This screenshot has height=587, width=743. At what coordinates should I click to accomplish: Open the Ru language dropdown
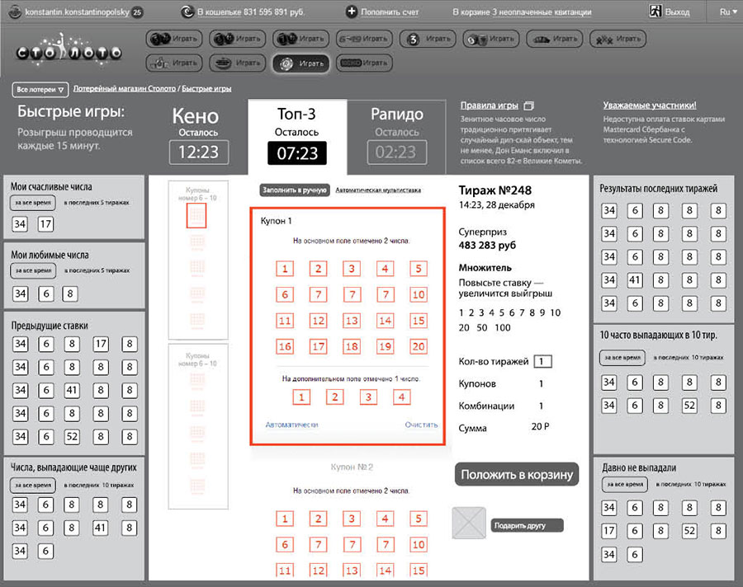point(728,12)
